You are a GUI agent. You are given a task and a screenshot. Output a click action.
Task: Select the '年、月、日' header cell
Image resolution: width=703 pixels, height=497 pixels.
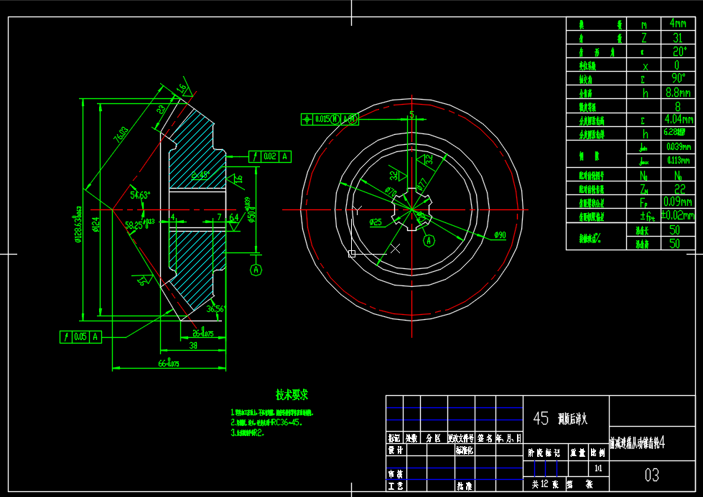point(509,438)
